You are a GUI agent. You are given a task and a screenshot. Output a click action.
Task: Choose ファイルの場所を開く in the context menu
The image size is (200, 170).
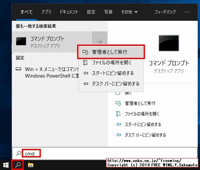click(x=111, y=63)
